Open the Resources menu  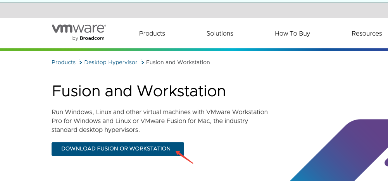click(x=367, y=34)
